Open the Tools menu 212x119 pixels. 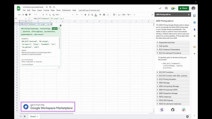click(58, 10)
